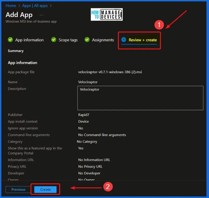The height and width of the screenshot is (198, 209).
Task: Click the App information section heading
Action: (x=22, y=63)
